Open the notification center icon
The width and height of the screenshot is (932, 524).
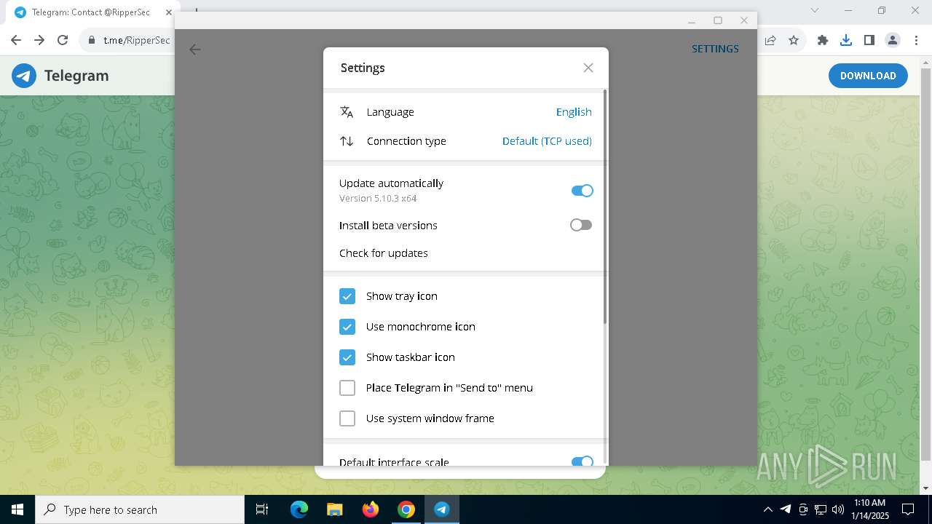click(908, 509)
